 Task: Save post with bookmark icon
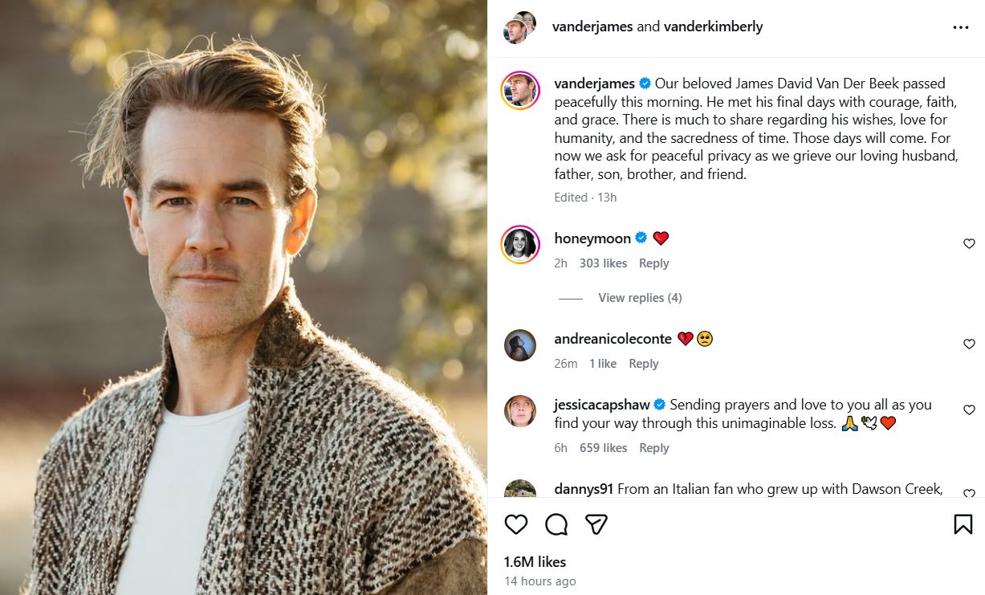(x=963, y=524)
